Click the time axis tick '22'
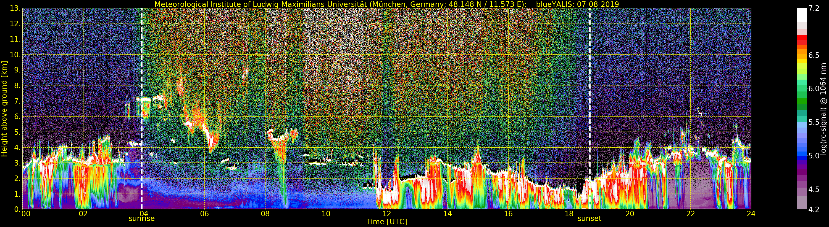This screenshot has height=227, width=829. point(690,214)
